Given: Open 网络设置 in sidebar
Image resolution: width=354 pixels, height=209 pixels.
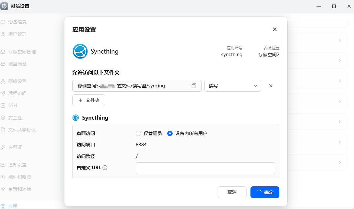Looking at the screenshot, I should pos(17,81).
